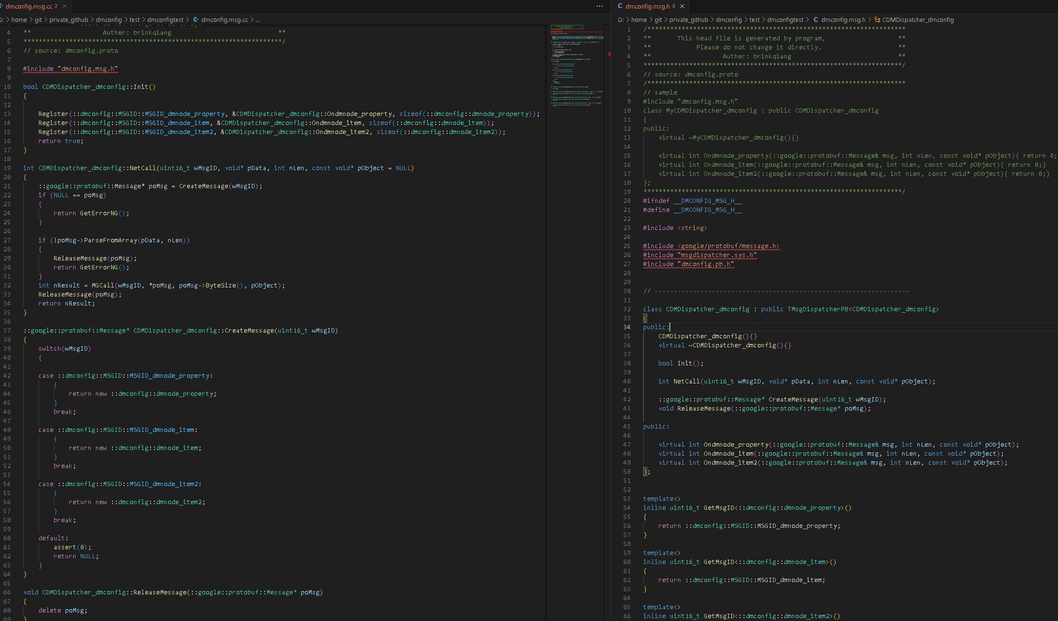1058x621 pixels.
Task: Open home breadcrumb folder in right editor
Action: [639, 20]
